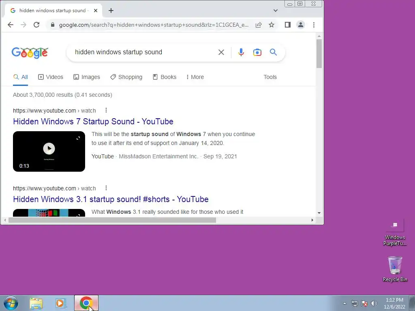Toggle the Chrome side panel
This screenshot has width=415, height=311.
coord(288,25)
